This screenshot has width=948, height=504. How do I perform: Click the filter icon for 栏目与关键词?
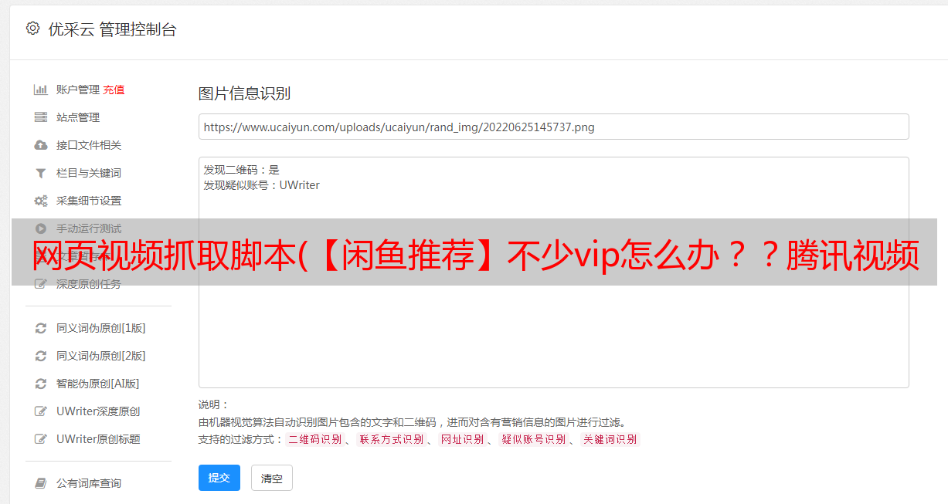(41, 173)
